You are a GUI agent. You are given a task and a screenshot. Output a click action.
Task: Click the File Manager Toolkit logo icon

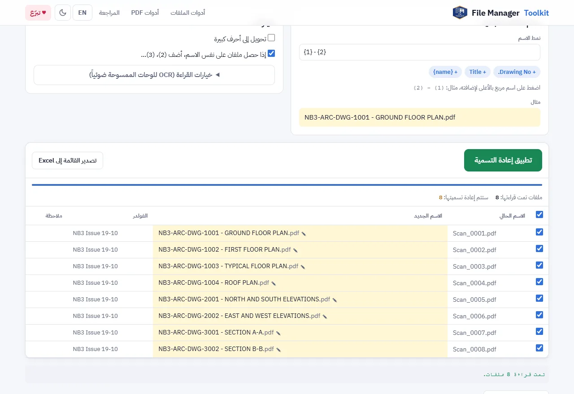(x=460, y=13)
